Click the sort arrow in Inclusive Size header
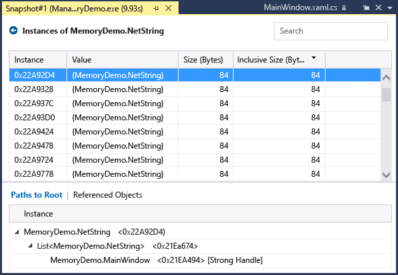Image resolution: width=398 pixels, height=275 pixels. [313, 58]
